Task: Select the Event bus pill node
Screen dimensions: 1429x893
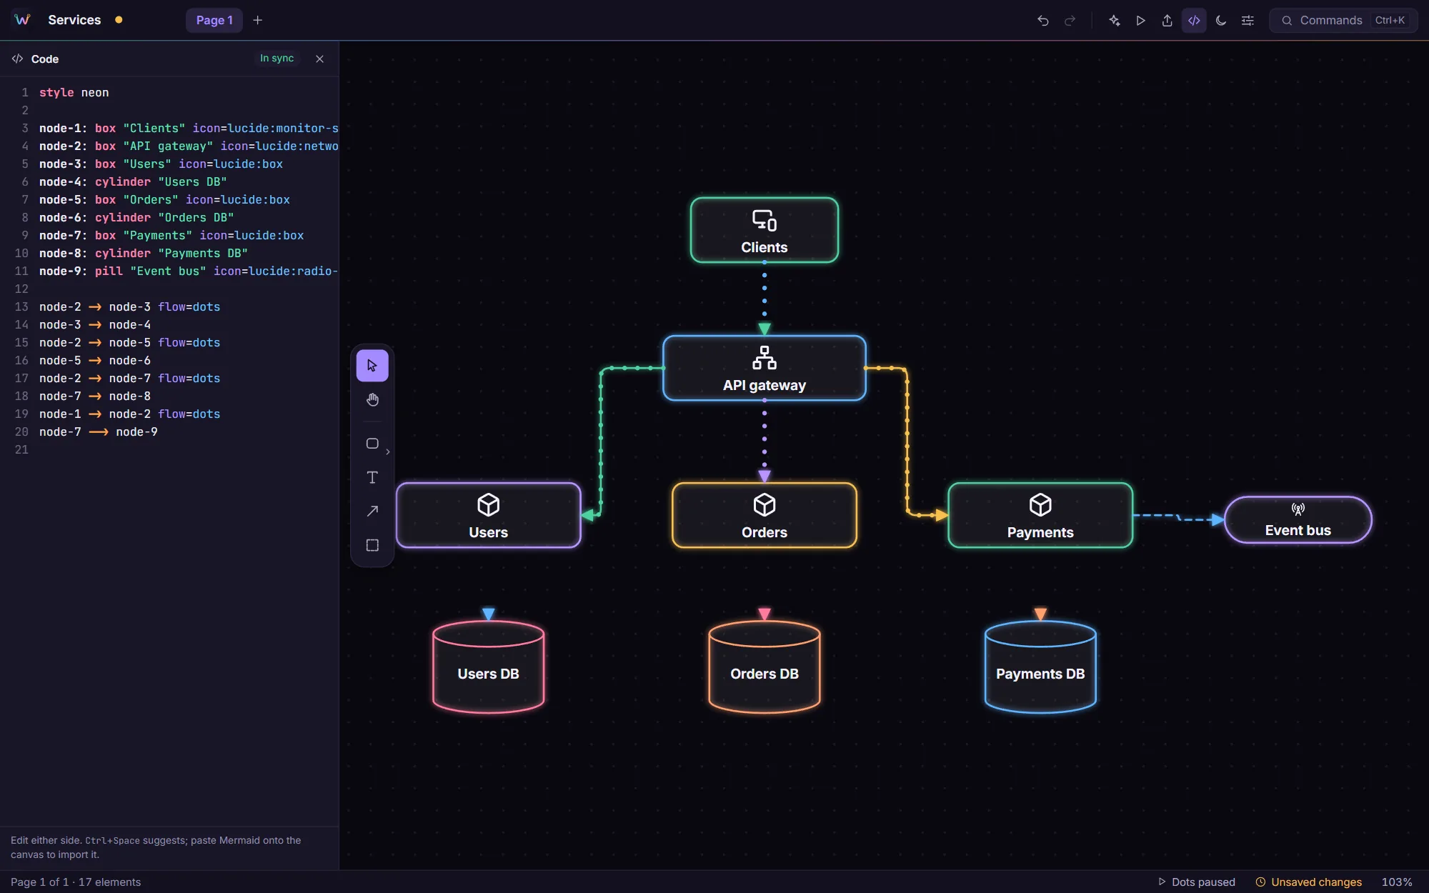Action: (1298, 520)
